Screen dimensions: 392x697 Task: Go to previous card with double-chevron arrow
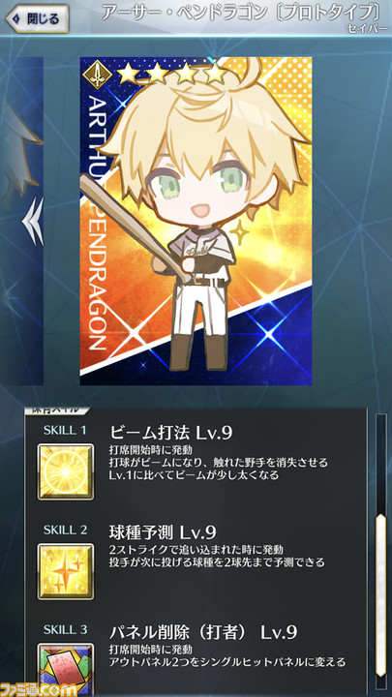[x=33, y=221]
